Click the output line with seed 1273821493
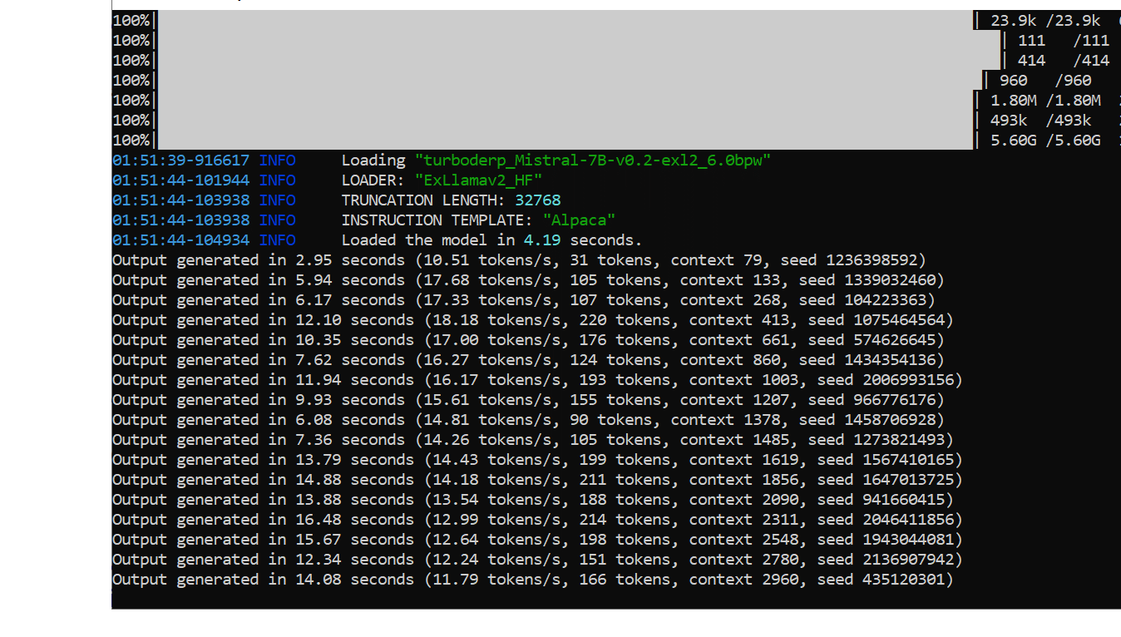The height and width of the screenshot is (637, 1121). (533, 440)
